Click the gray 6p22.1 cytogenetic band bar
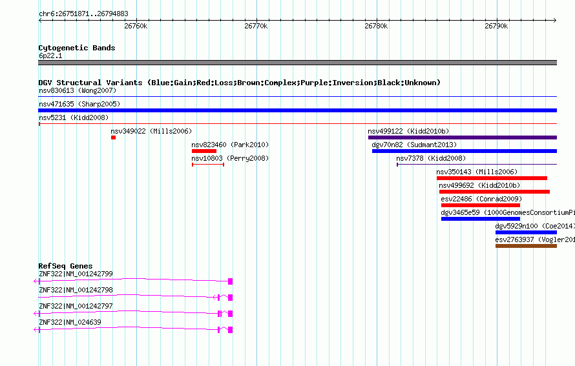Screen dimensions: 575x366 (297, 63)
